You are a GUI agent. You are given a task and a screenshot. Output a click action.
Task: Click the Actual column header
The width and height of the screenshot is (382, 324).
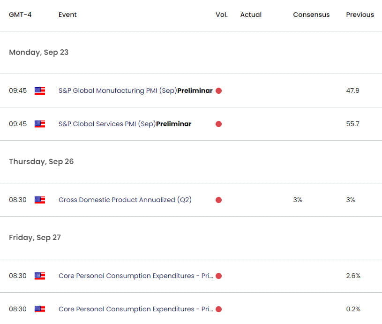tap(251, 15)
